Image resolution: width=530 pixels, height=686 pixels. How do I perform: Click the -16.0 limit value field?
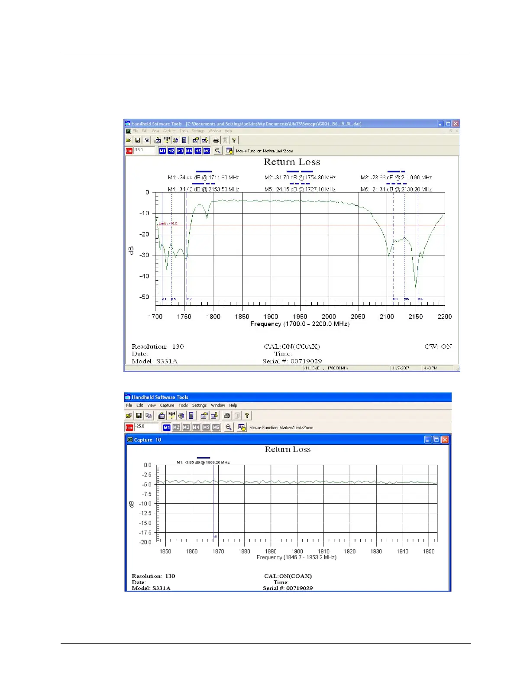pos(144,150)
